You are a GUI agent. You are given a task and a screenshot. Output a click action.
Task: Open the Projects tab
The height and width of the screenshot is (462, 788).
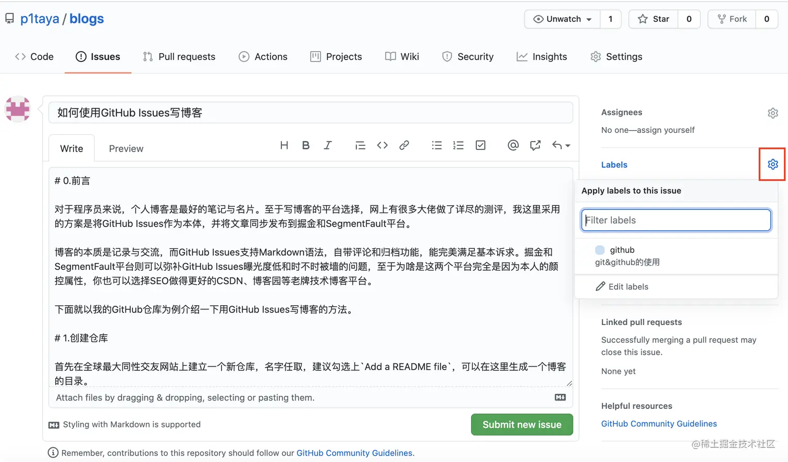(336, 57)
